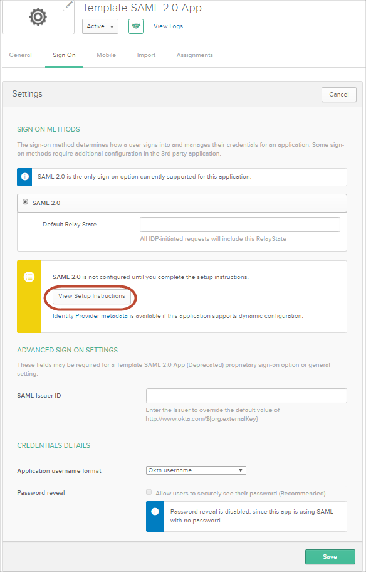Open the Active status dropdown
This screenshot has height=572, width=366.
[x=100, y=26]
